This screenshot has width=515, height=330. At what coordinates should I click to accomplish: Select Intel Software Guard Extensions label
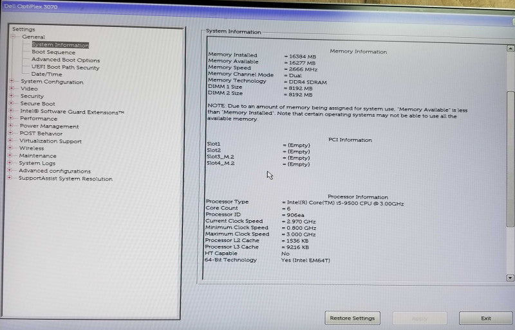click(x=72, y=112)
